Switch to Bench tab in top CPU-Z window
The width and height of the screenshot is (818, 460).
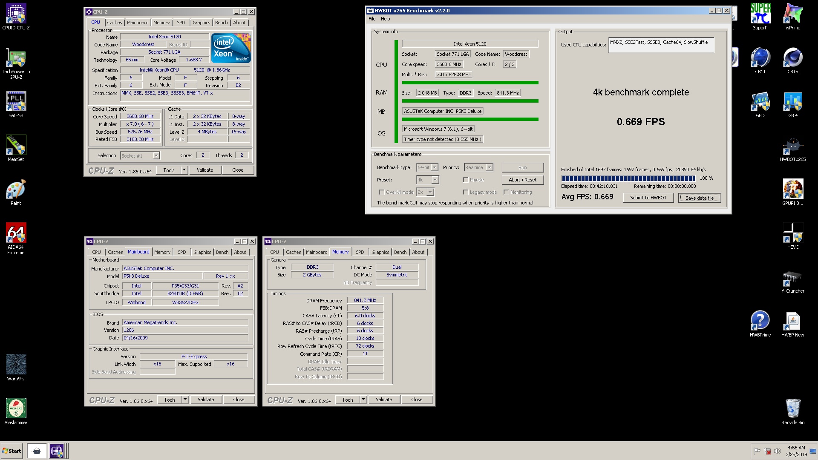[x=221, y=23]
